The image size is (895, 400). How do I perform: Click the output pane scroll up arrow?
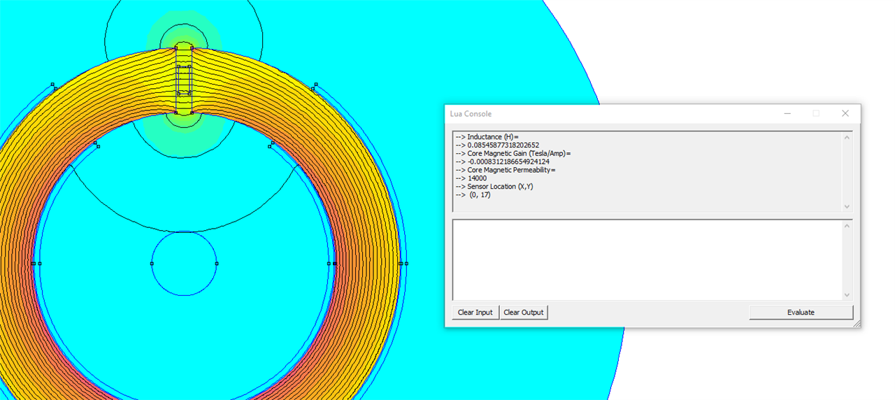pos(847,137)
